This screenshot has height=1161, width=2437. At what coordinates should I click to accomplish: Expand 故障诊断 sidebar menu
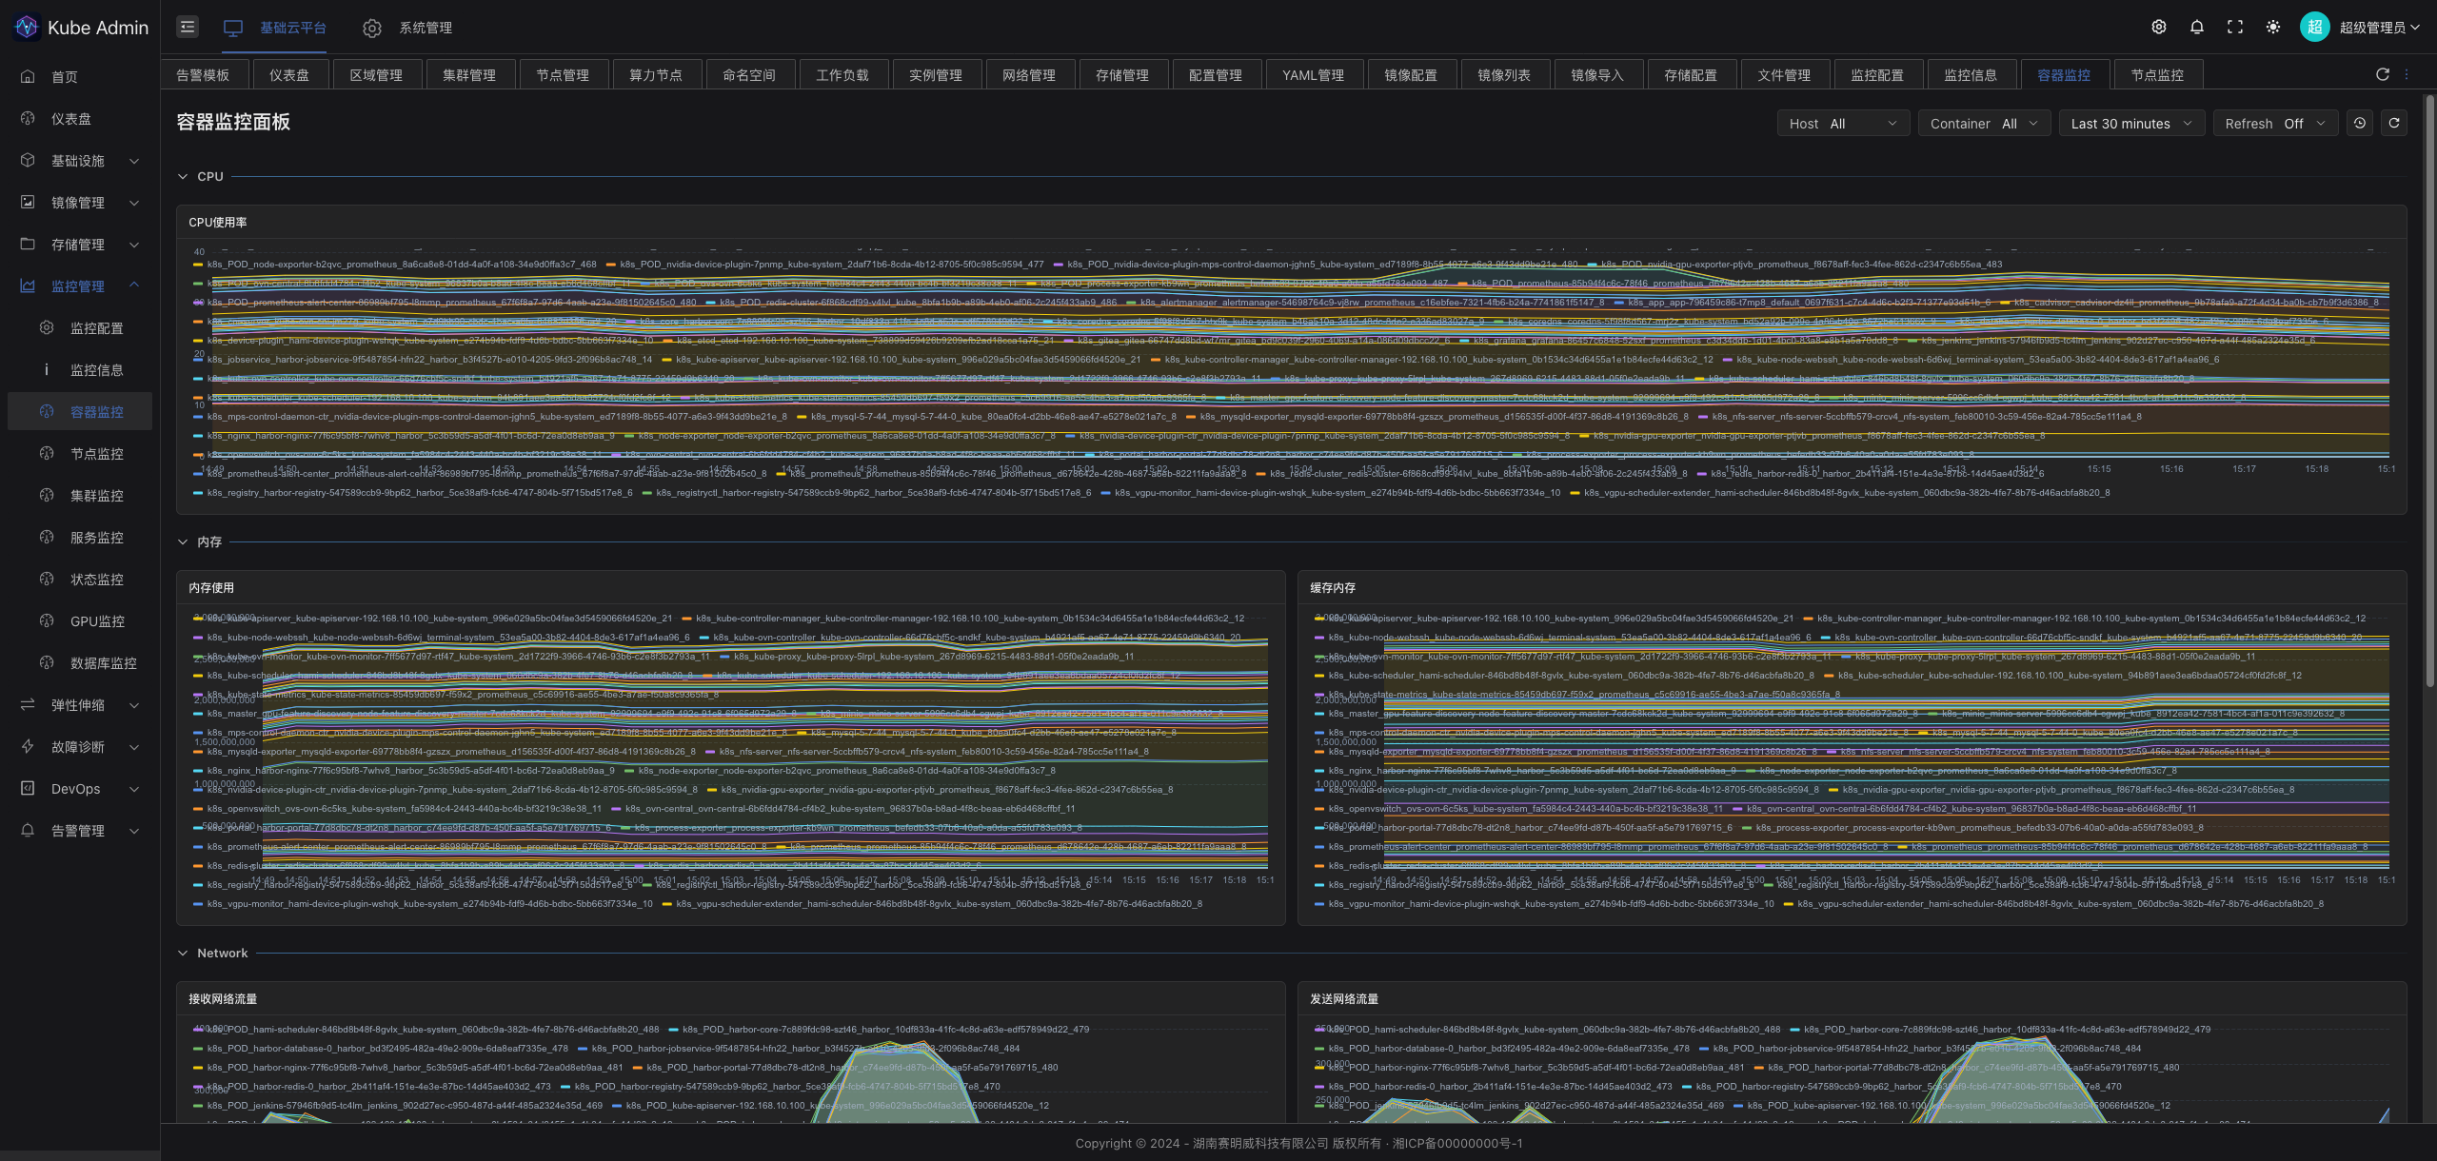pyautogui.click(x=80, y=747)
